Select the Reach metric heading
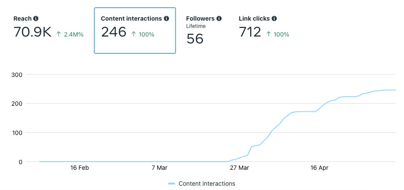Screen dimensions: 404x190 coord(22,19)
